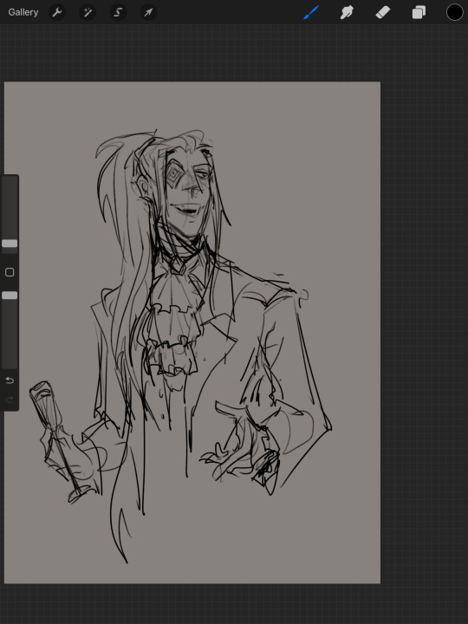Select the Eraser tool
468x624 pixels.
point(383,12)
